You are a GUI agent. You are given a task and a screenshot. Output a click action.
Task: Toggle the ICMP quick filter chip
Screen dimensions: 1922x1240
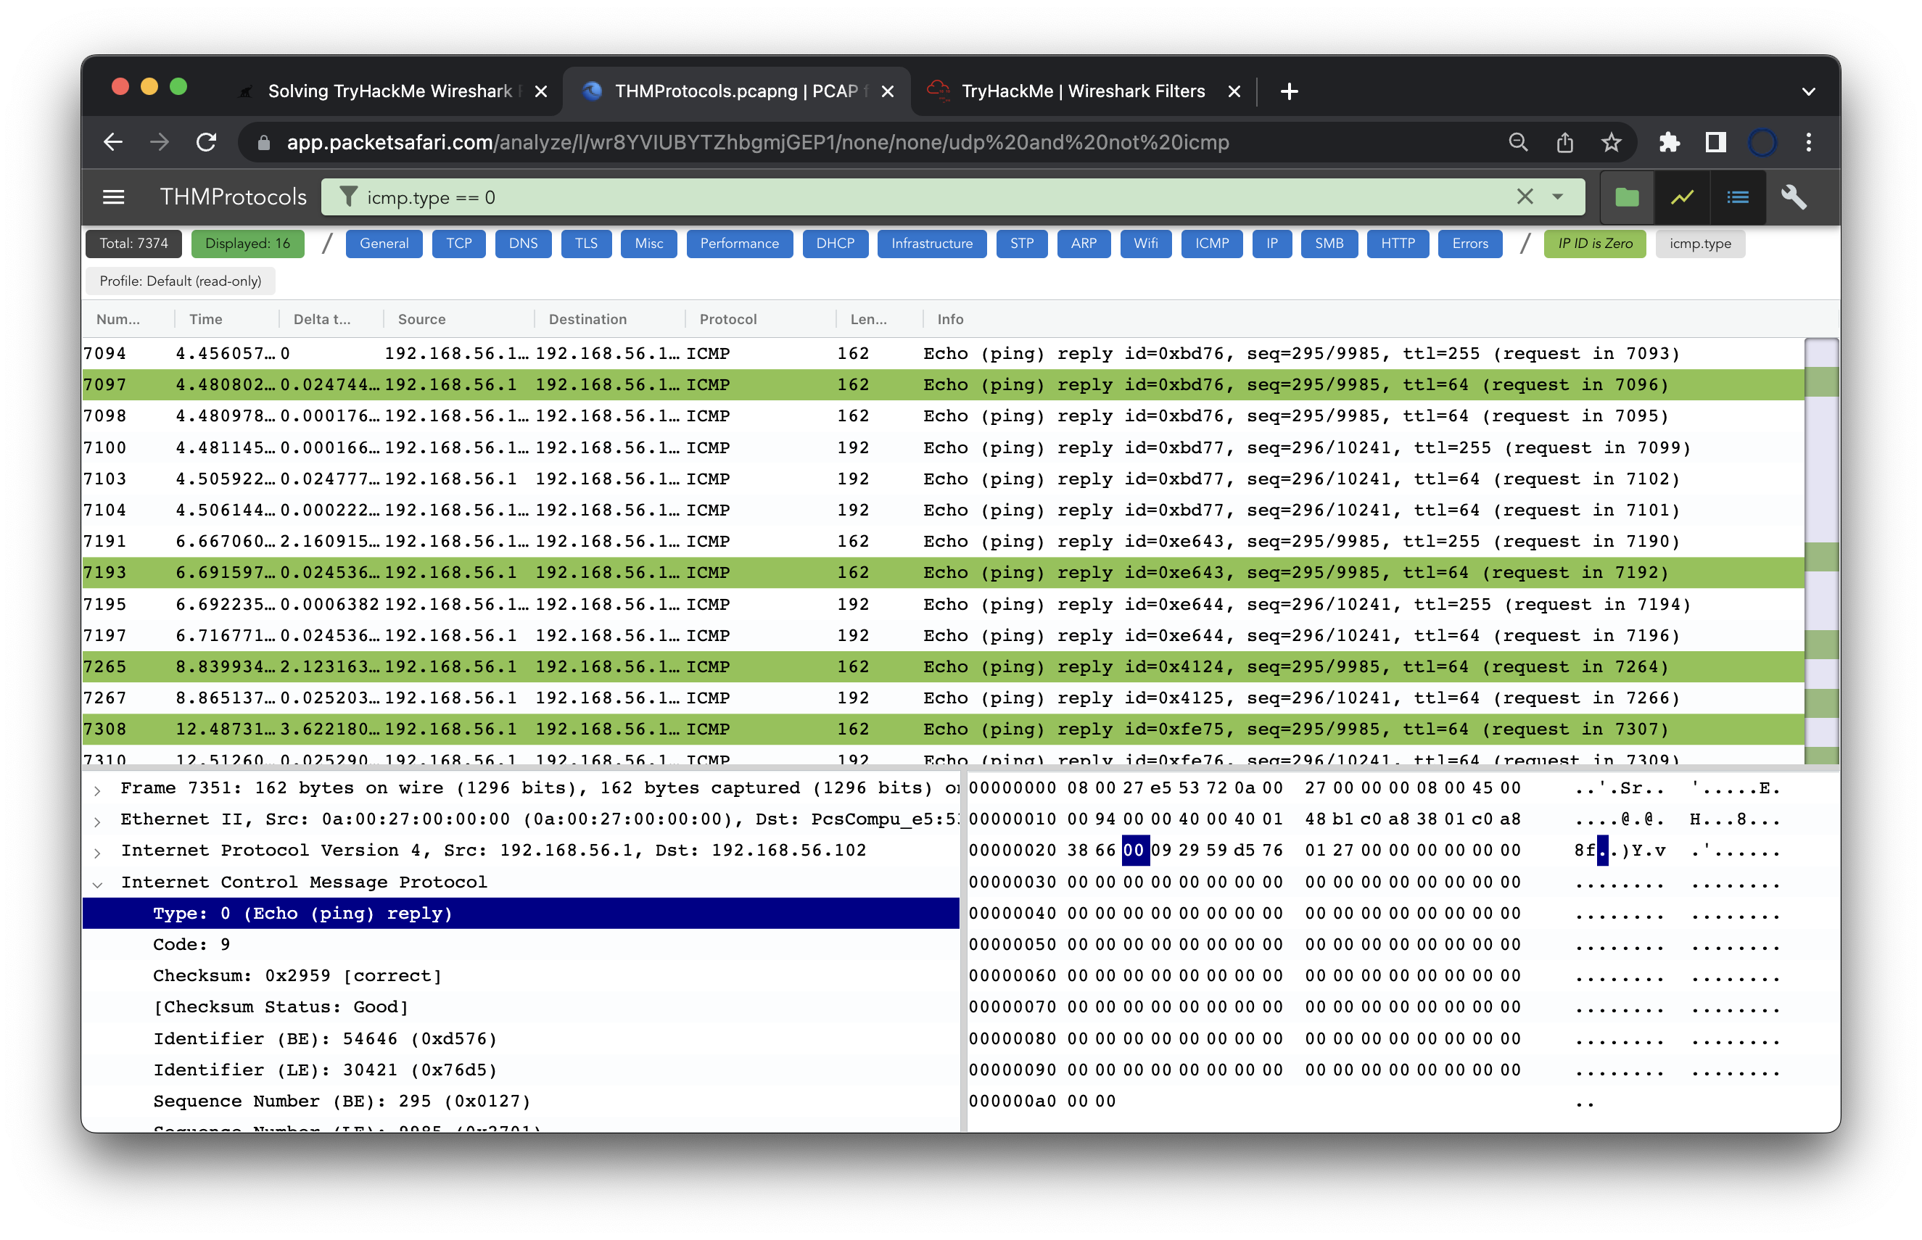(1211, 243)
